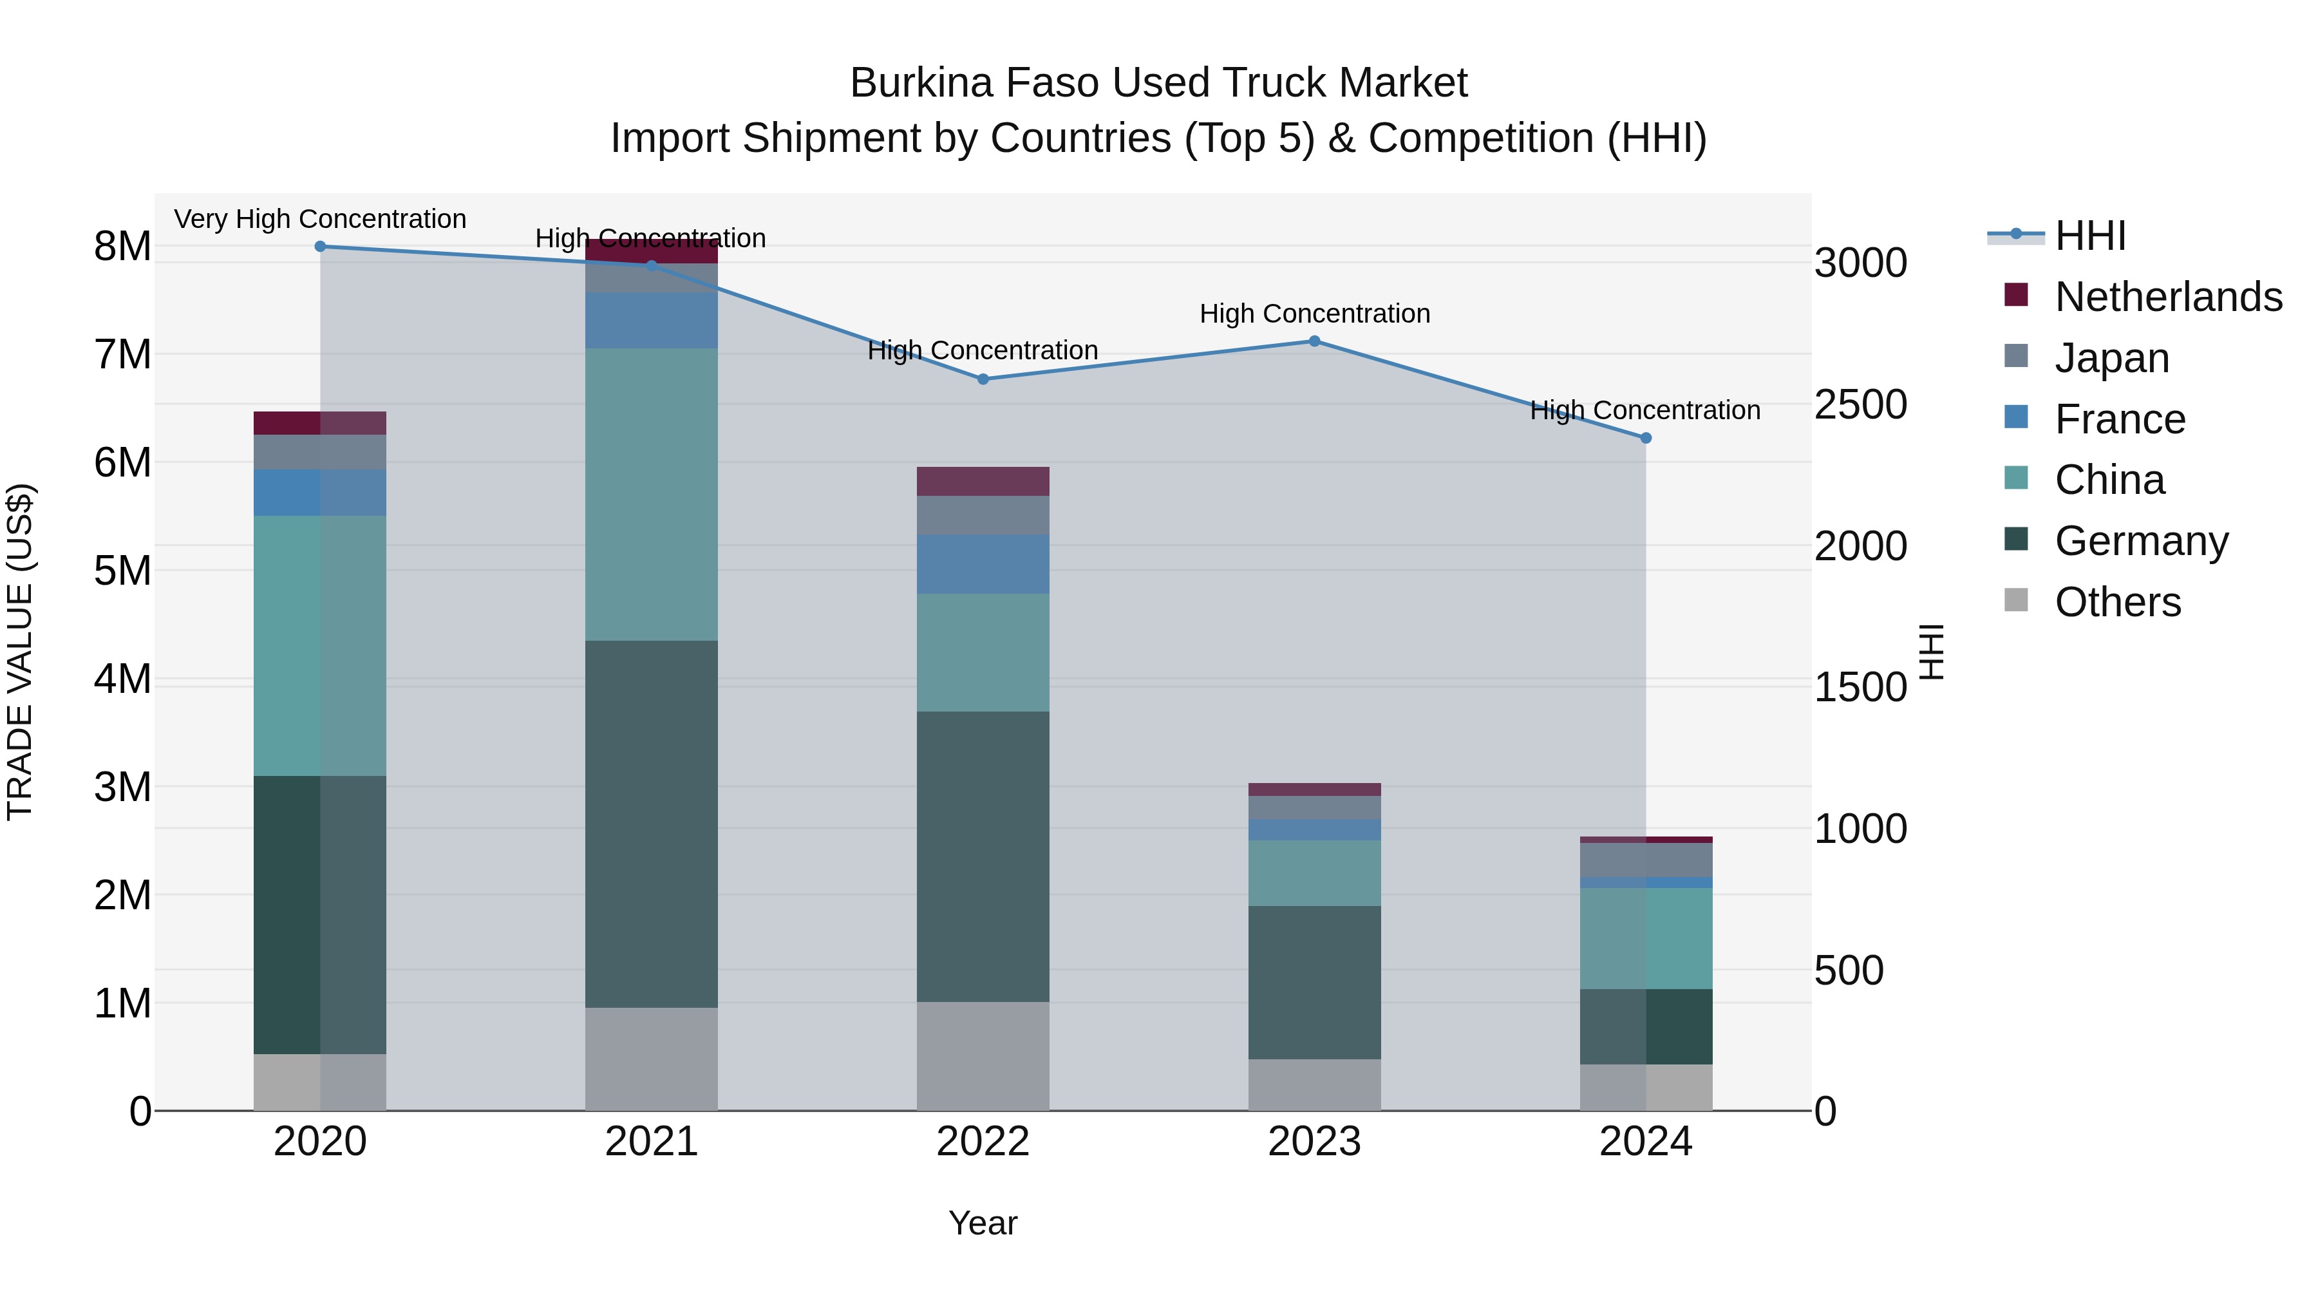Select China bar segment for 2021
This screenshot has height=1304, width=2318.
tap(652, 494)
